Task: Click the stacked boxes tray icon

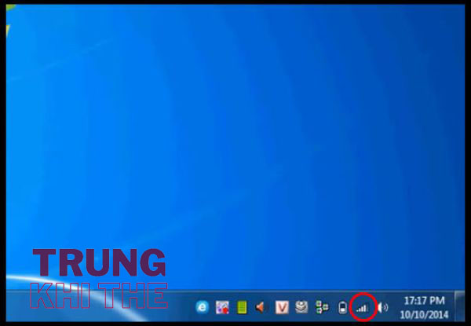Action: coord(301,307)
